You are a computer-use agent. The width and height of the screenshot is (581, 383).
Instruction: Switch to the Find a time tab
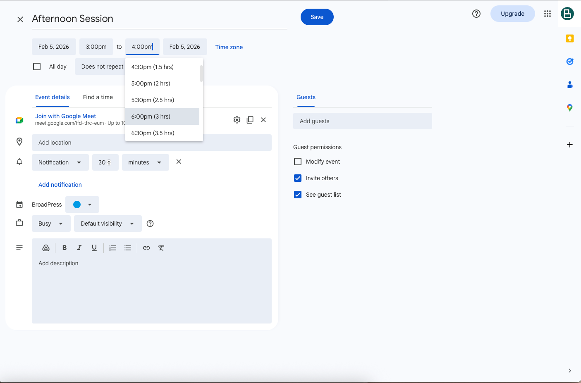[x=98, y=97]
